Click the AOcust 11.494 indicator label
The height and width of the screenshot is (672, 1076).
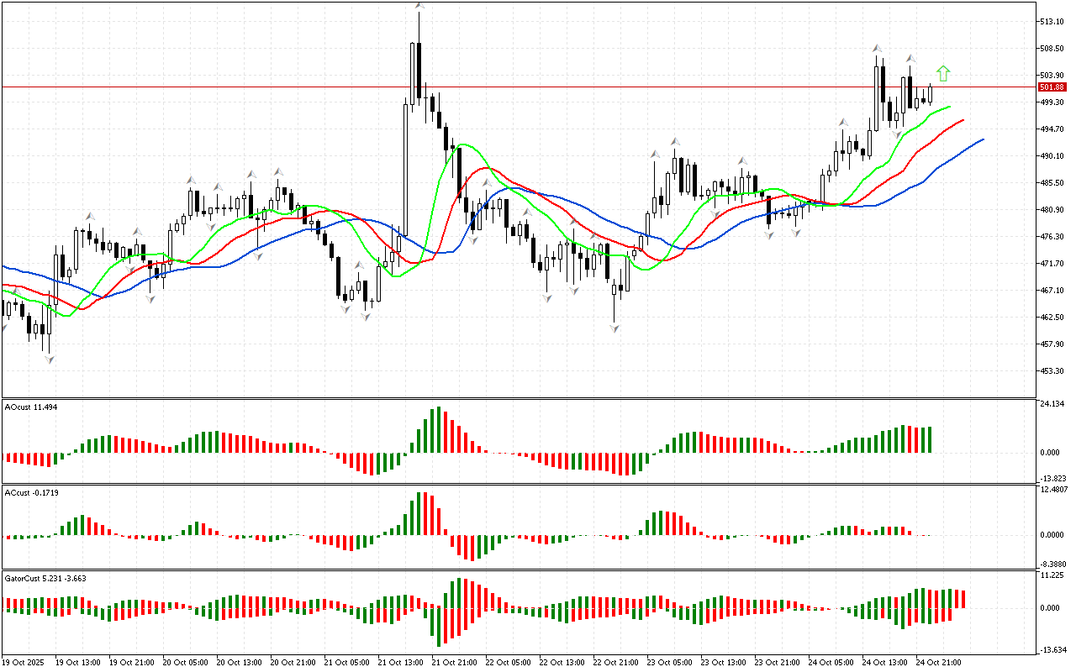pyautogui.click(x=31, y=407)
